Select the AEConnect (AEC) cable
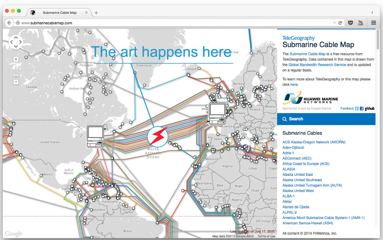This screenshot has height=240, width=383. click(297, 158)
